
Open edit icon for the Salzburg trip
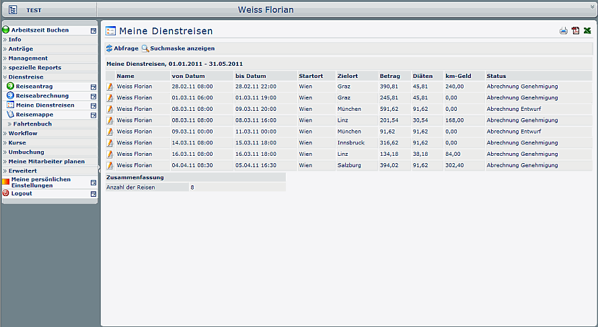pos(110,165)
